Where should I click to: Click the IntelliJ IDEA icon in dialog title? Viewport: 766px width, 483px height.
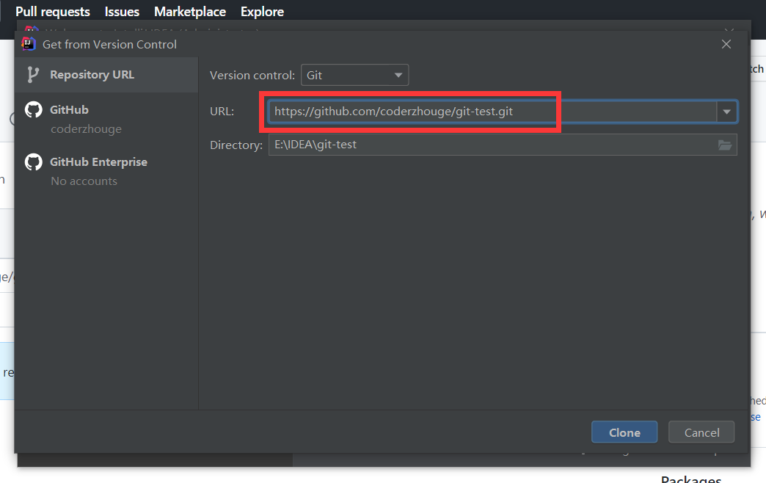tap(29, 44)
